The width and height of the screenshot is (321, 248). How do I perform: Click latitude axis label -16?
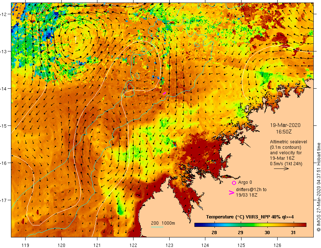pos(4,163)
